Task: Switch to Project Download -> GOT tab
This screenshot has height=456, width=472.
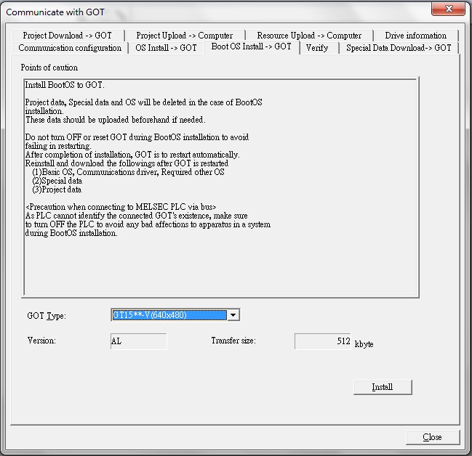Action: pyautogui.click(x=67, y=35)
